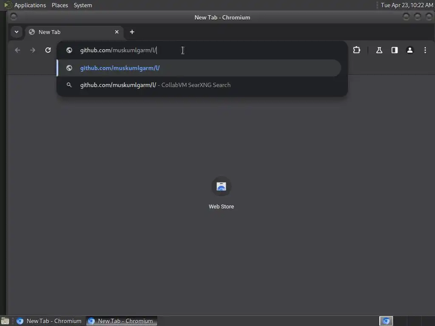
Task: Open the Extensions puzzle icon
Action: coord(357,50)
